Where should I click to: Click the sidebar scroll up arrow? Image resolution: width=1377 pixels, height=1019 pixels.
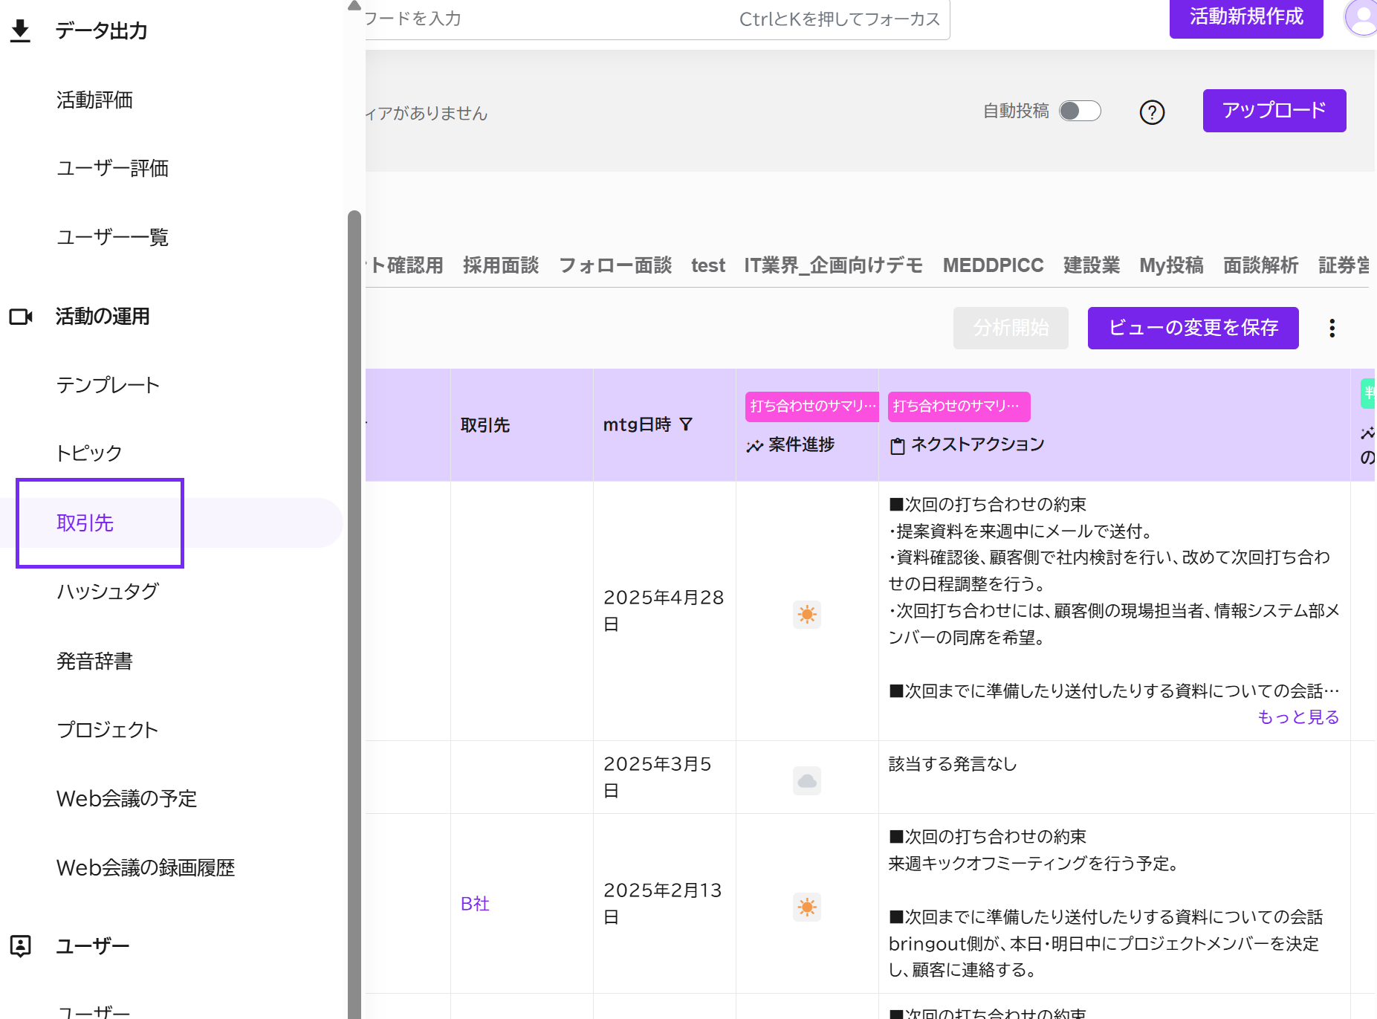(x=354, y=6)
